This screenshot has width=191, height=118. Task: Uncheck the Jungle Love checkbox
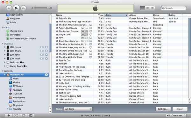pyautogui.click(x=57, y=35)
